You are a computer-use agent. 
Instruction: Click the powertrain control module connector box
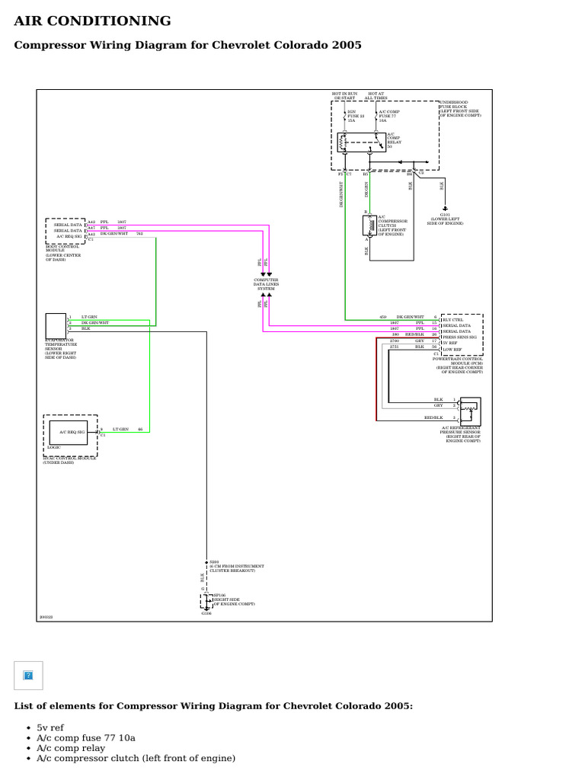tap(462, 334)
